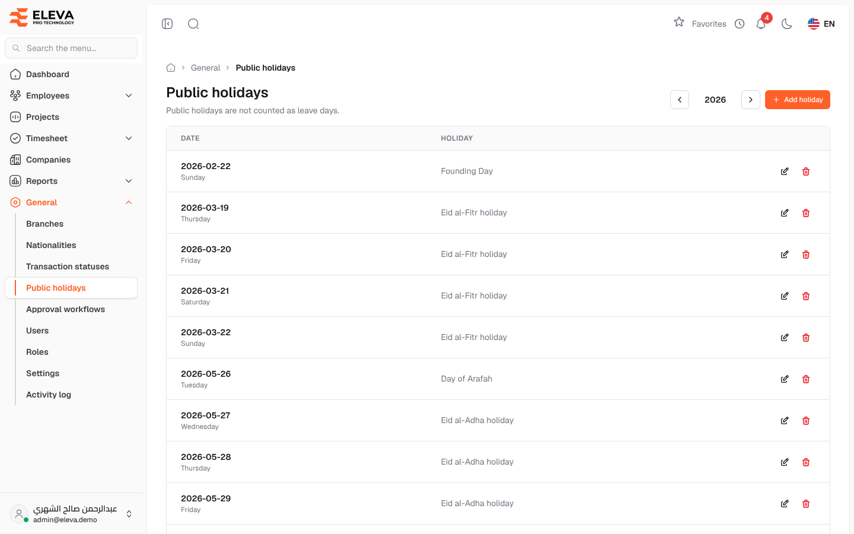Open user account switcher for admin@eleva.demo
This screenshot has height=534, width=854.
(x=71, y=514)
